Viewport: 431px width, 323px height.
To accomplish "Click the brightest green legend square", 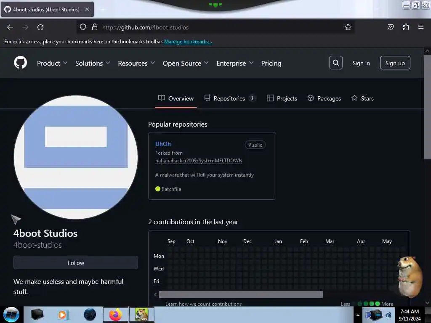I will [378, 304].
